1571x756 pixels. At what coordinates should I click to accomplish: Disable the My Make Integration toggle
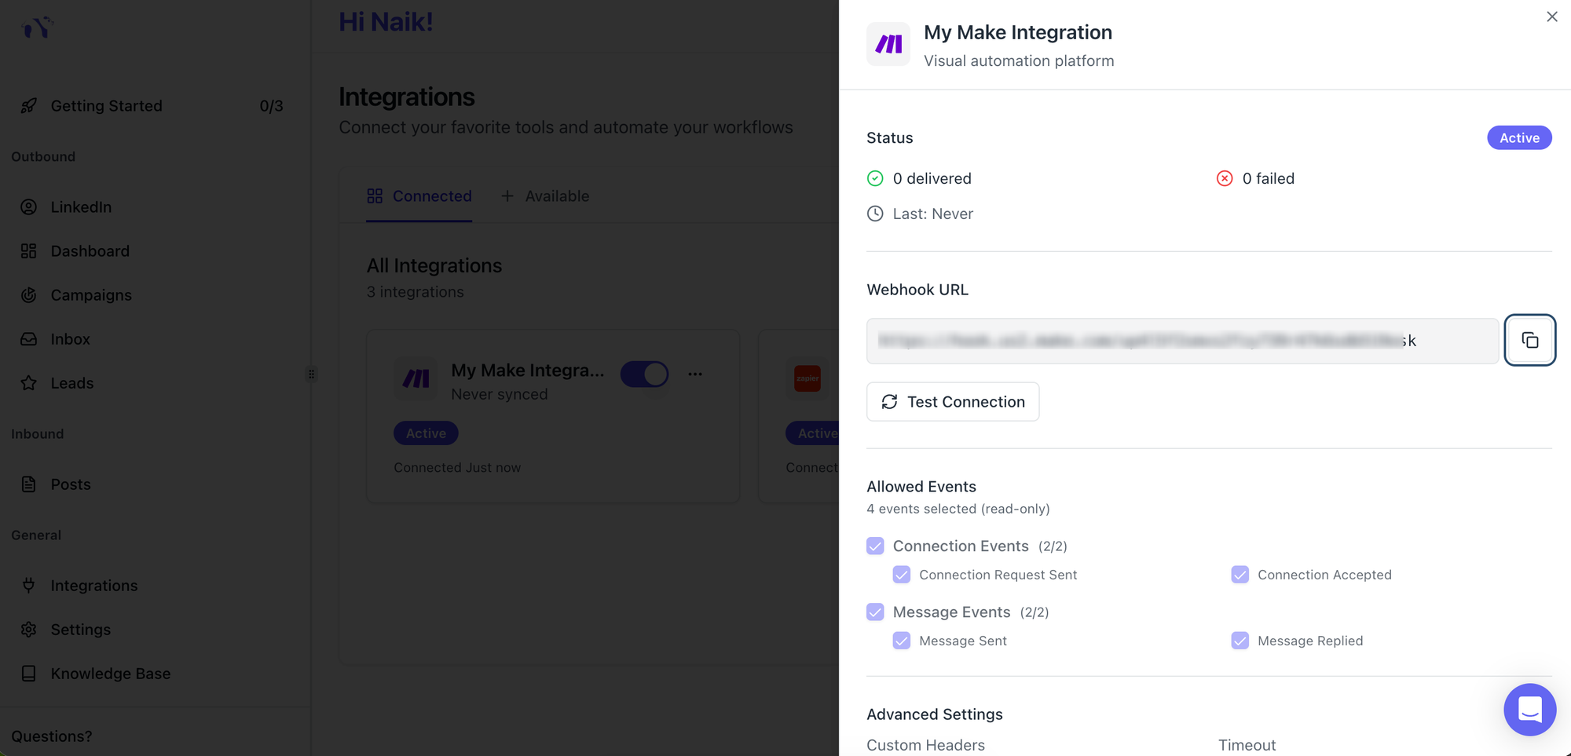644,374
